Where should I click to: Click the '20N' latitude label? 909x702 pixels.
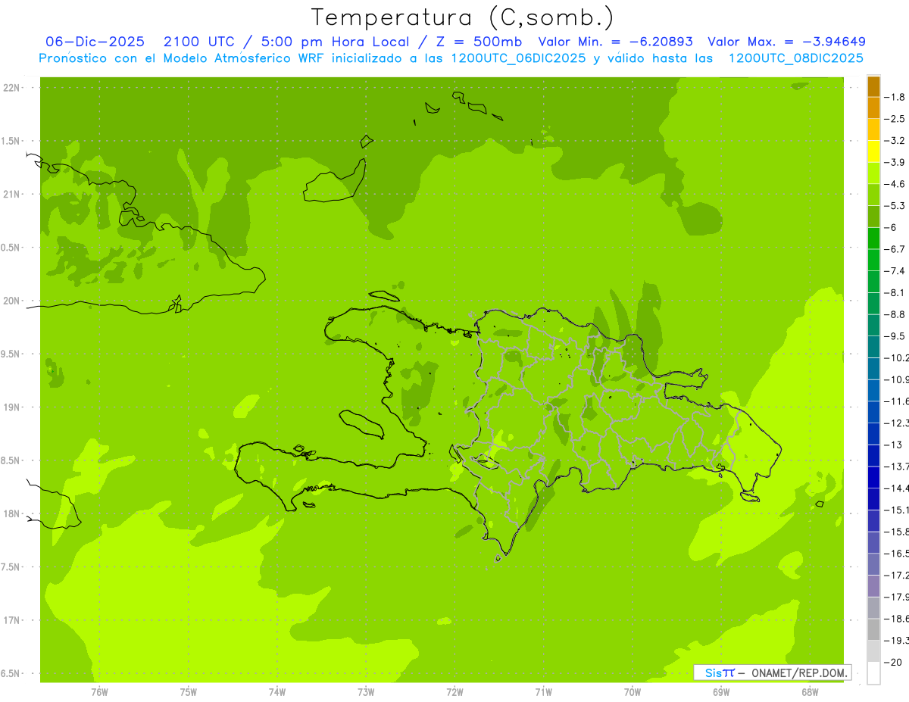coord(11,301)
